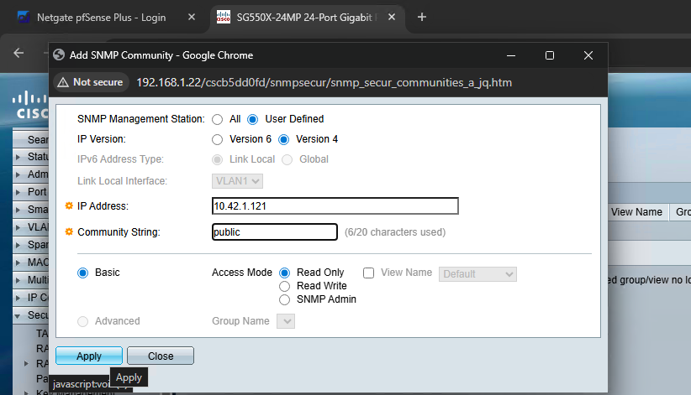The width and height of the screenshot is (691, 395).
Task: Click the Community String input field
Action: pos(275,232)
